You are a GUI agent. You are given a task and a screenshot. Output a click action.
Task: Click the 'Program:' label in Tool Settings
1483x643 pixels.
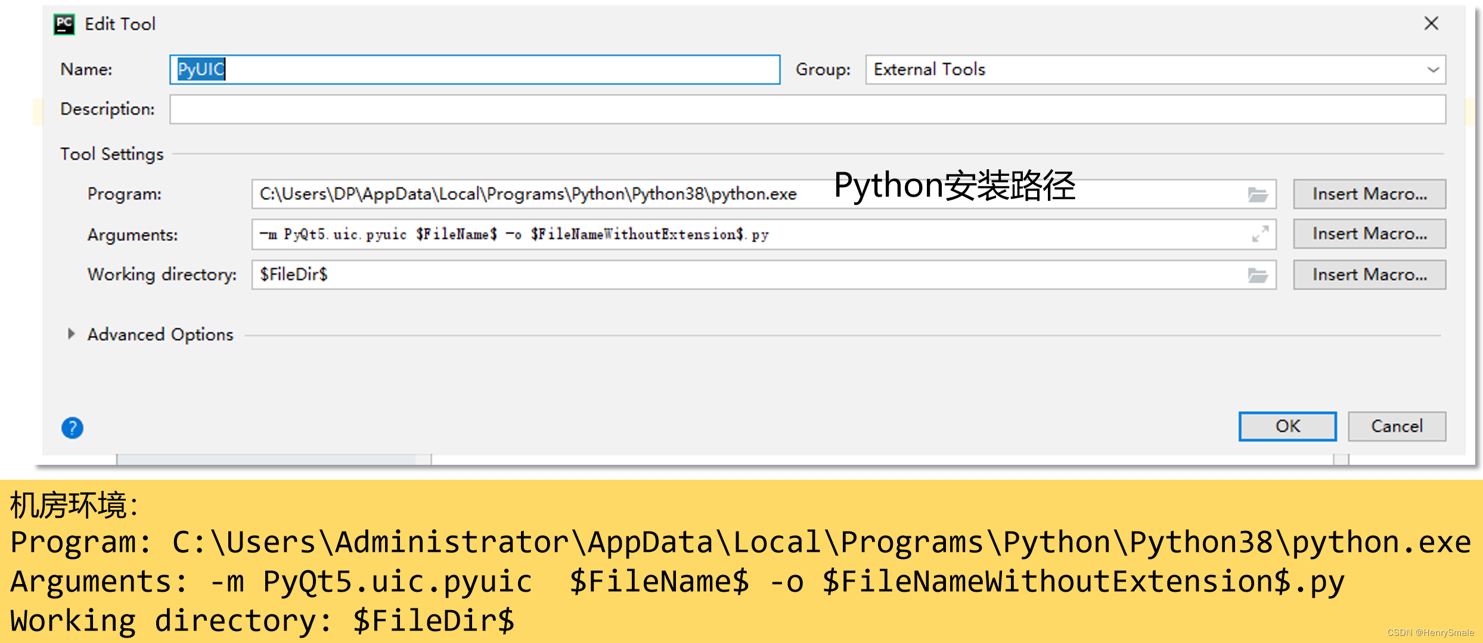(124, 194)
